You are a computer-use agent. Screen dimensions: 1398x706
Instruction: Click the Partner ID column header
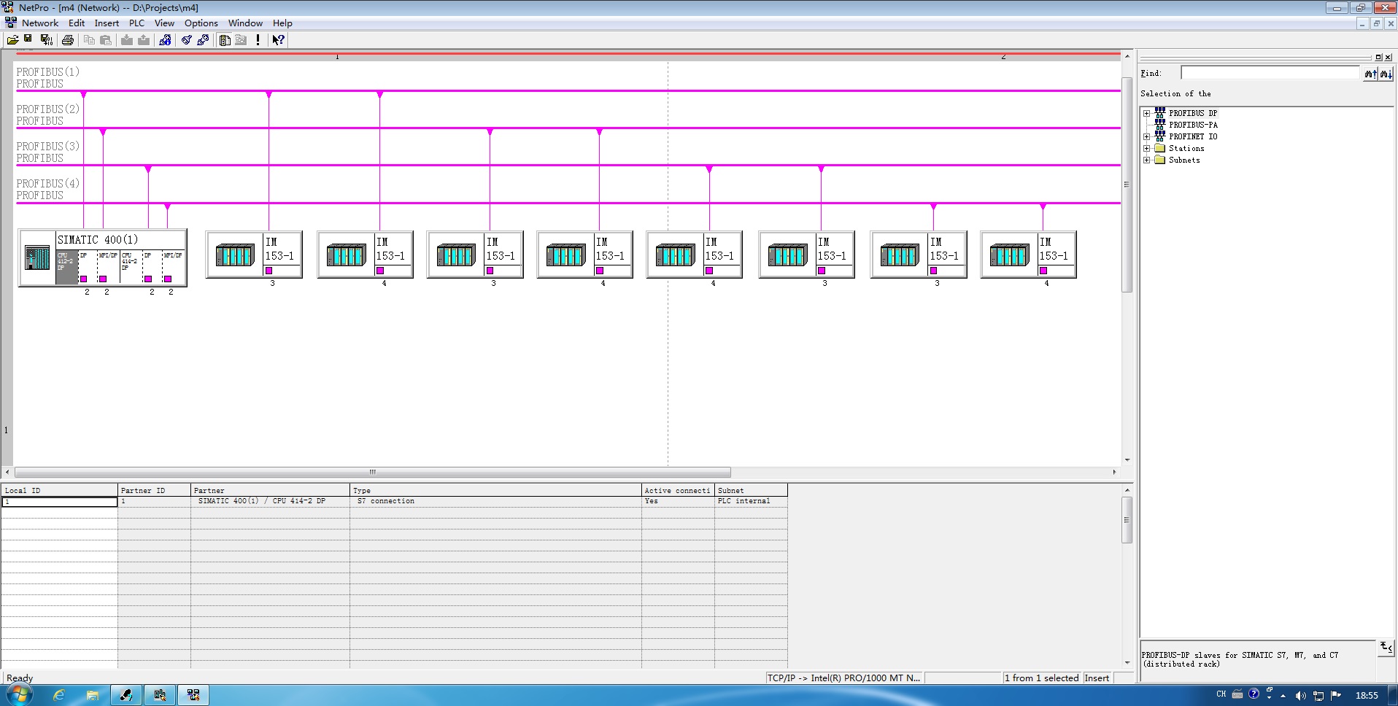tap(154, 490)
